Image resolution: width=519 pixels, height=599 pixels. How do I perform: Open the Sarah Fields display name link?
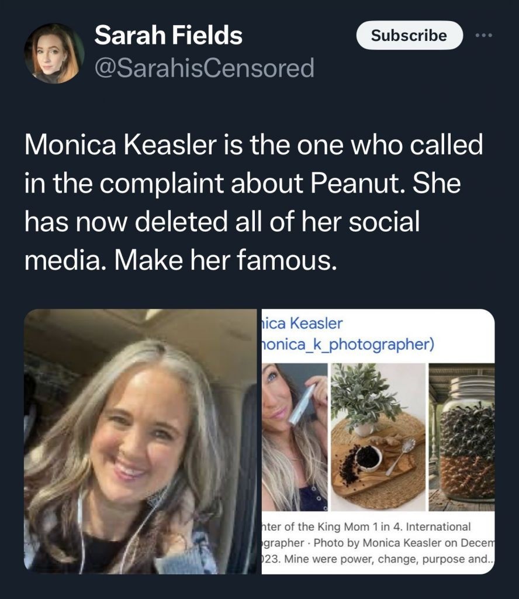click(168, 36)
